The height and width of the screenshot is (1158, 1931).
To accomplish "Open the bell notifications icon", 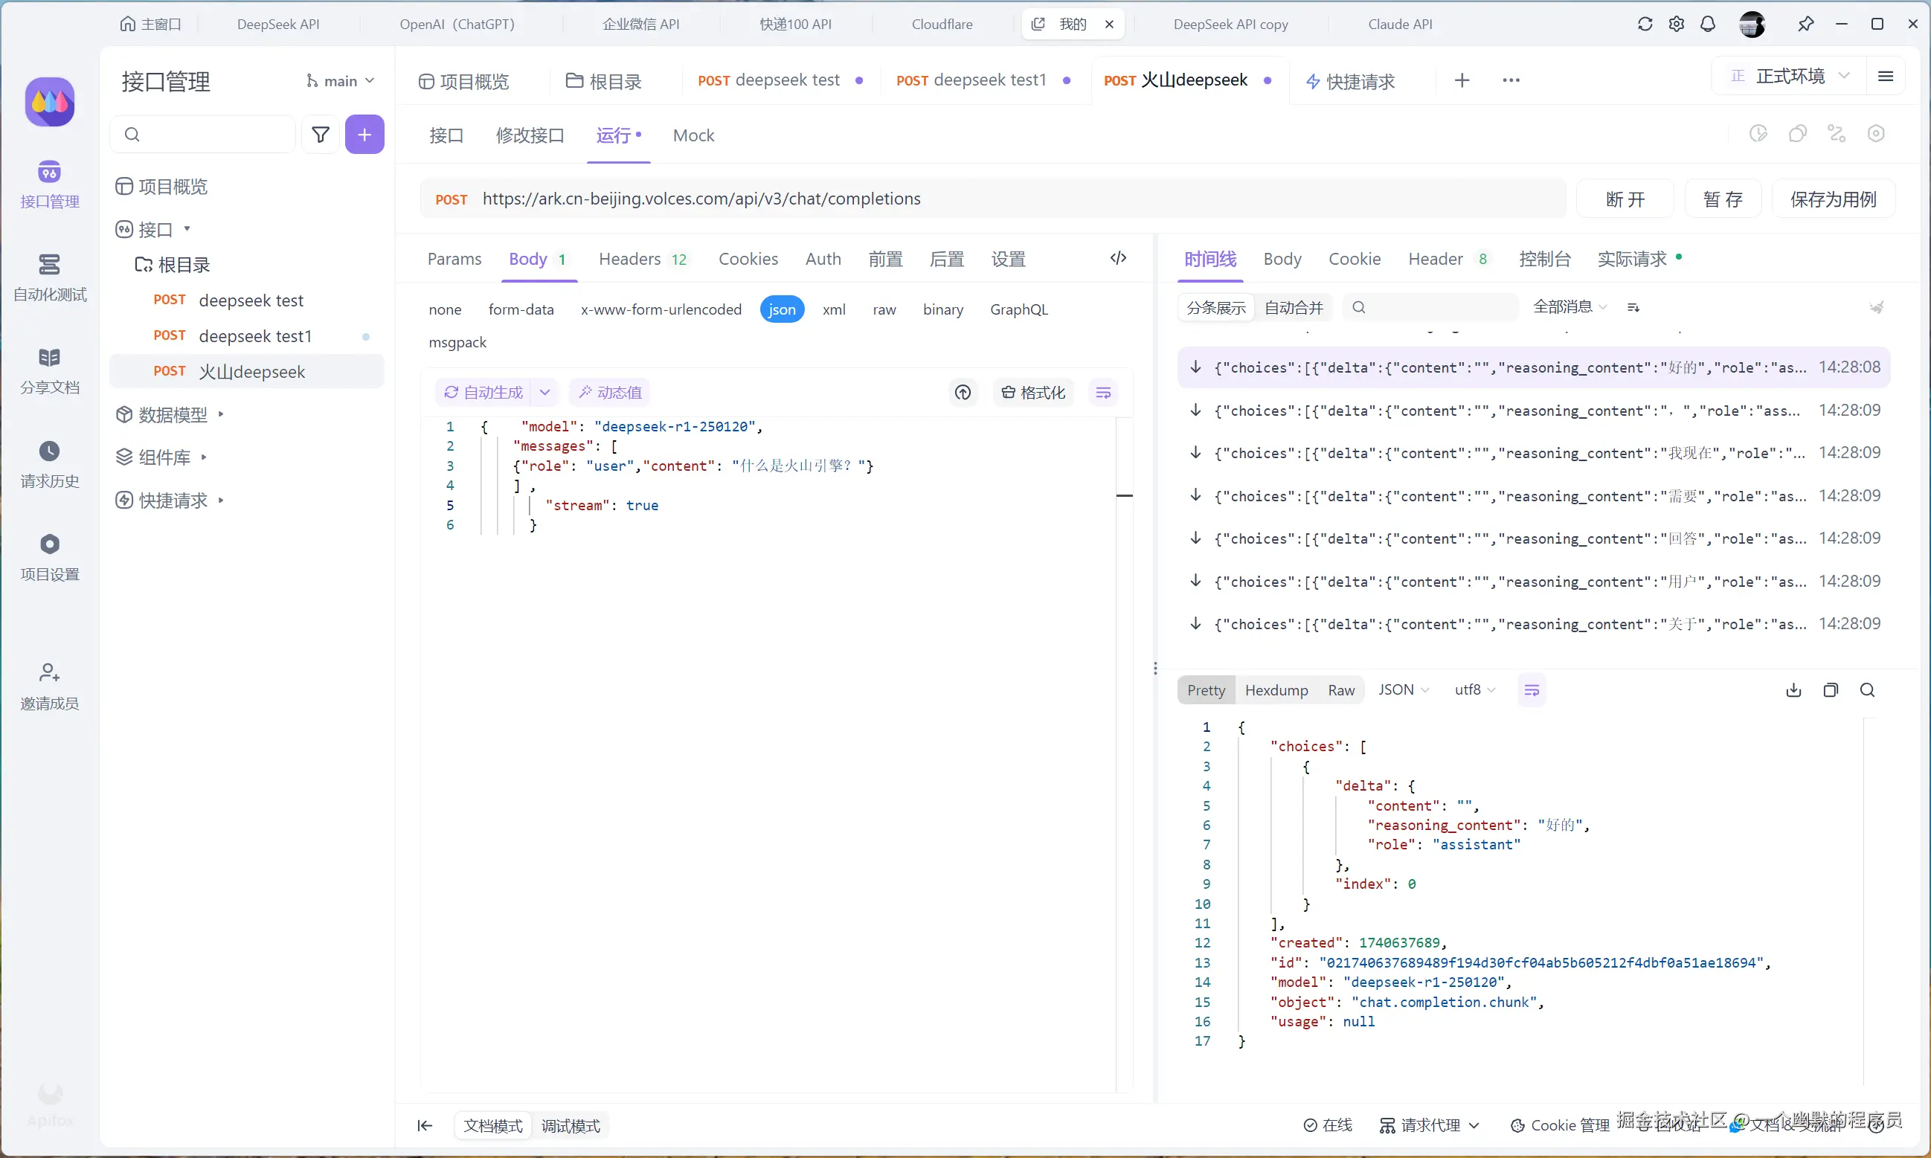I will point(1708,25).
